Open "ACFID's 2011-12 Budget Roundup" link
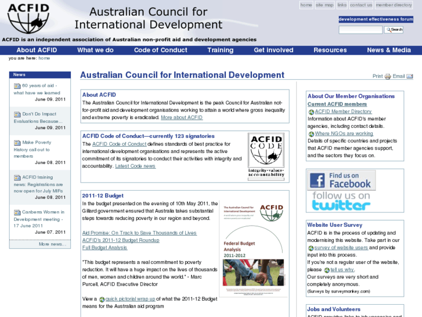Image resolution: width=422 pixels, height=317 pixels. coord(121,240)
